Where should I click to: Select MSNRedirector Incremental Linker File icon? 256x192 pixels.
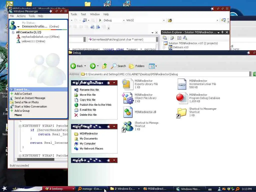click(x=182, y=84)
